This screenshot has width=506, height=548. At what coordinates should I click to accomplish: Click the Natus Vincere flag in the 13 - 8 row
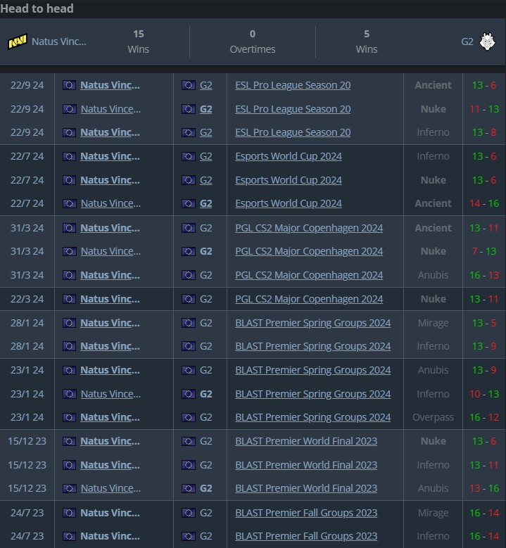coord(69,133)
